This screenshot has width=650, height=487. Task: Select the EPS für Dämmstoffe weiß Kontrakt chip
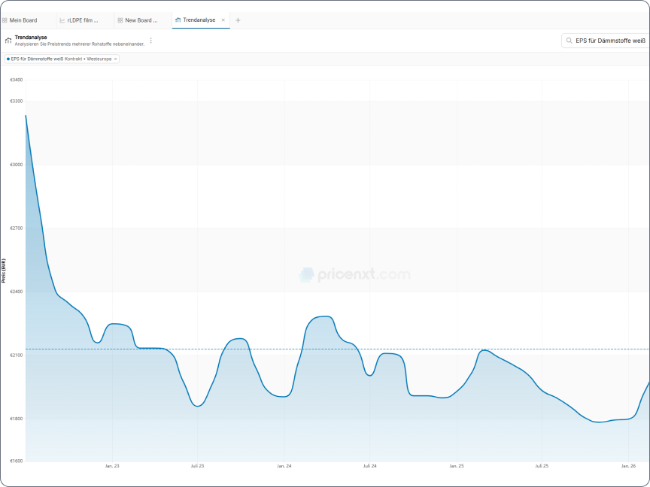pos(62,59)
